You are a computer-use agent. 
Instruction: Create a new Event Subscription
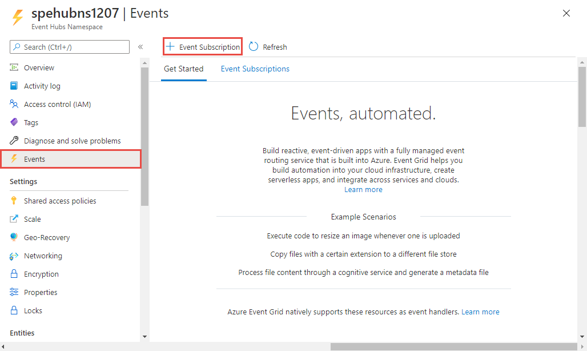pos(203,47)
